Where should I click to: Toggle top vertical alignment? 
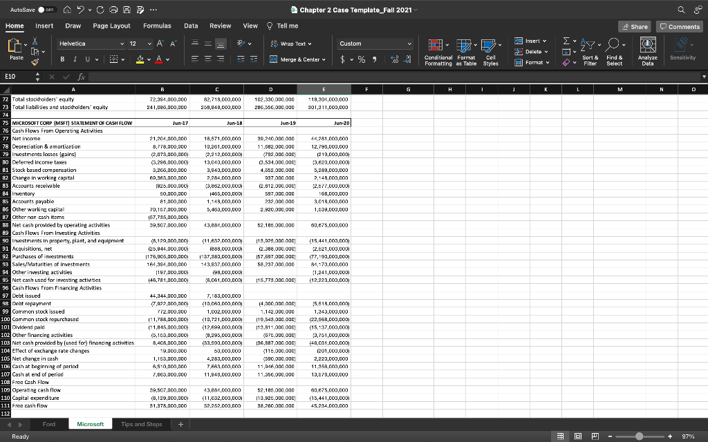[x=195, y=44]
